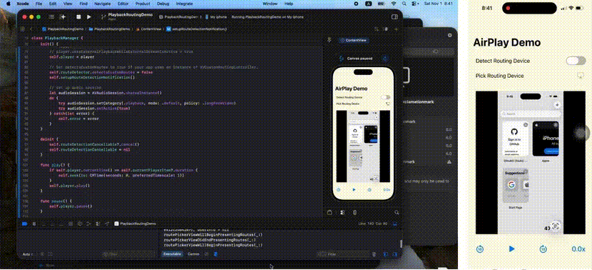Open canvas device settings icon

click(354, 213)
